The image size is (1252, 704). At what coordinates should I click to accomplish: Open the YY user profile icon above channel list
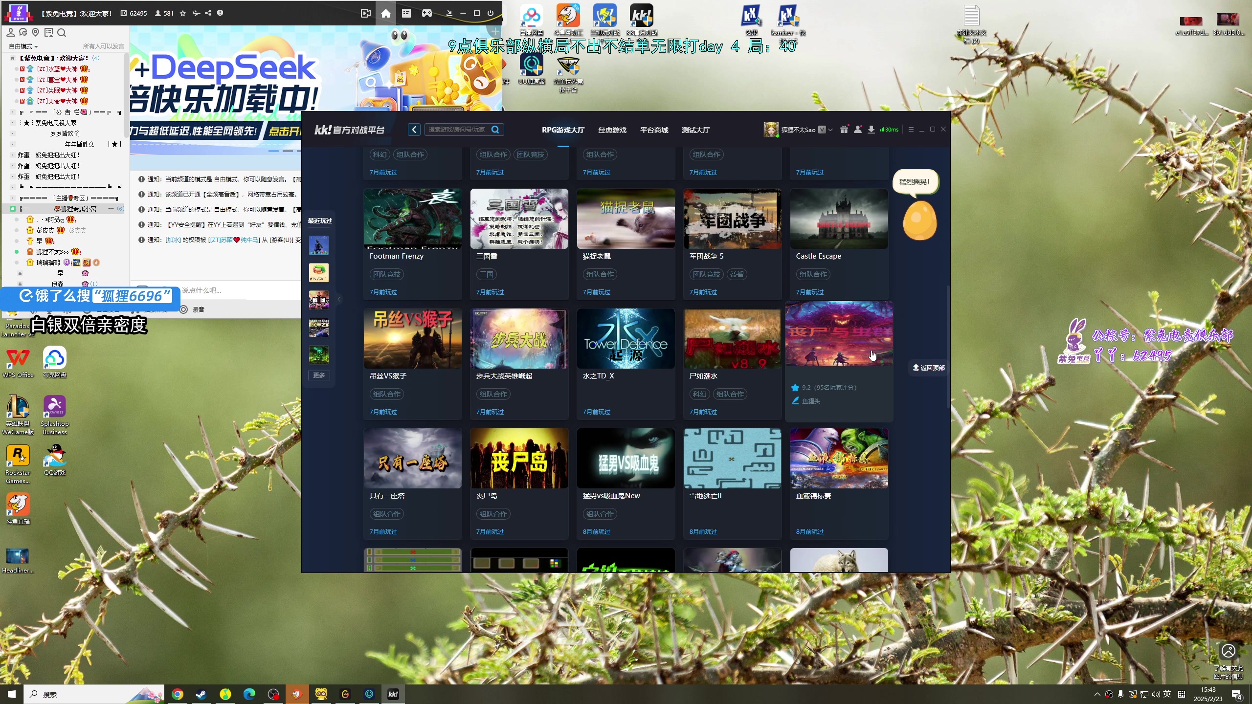(10, 32)
